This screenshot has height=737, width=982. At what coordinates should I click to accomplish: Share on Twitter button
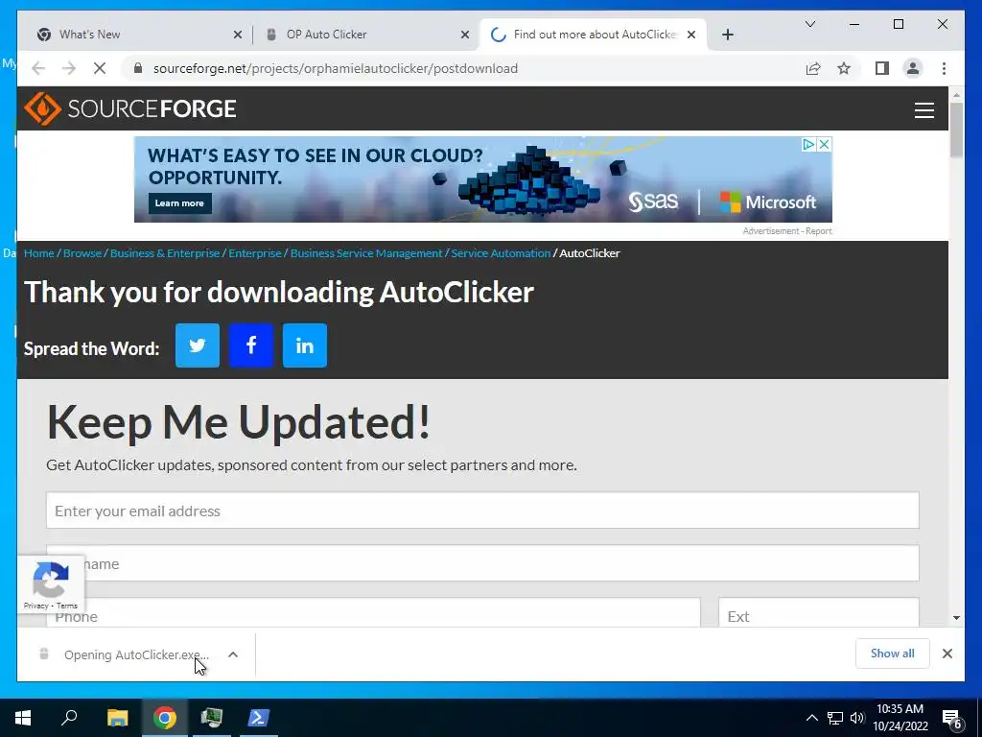[x=198, y=345]
